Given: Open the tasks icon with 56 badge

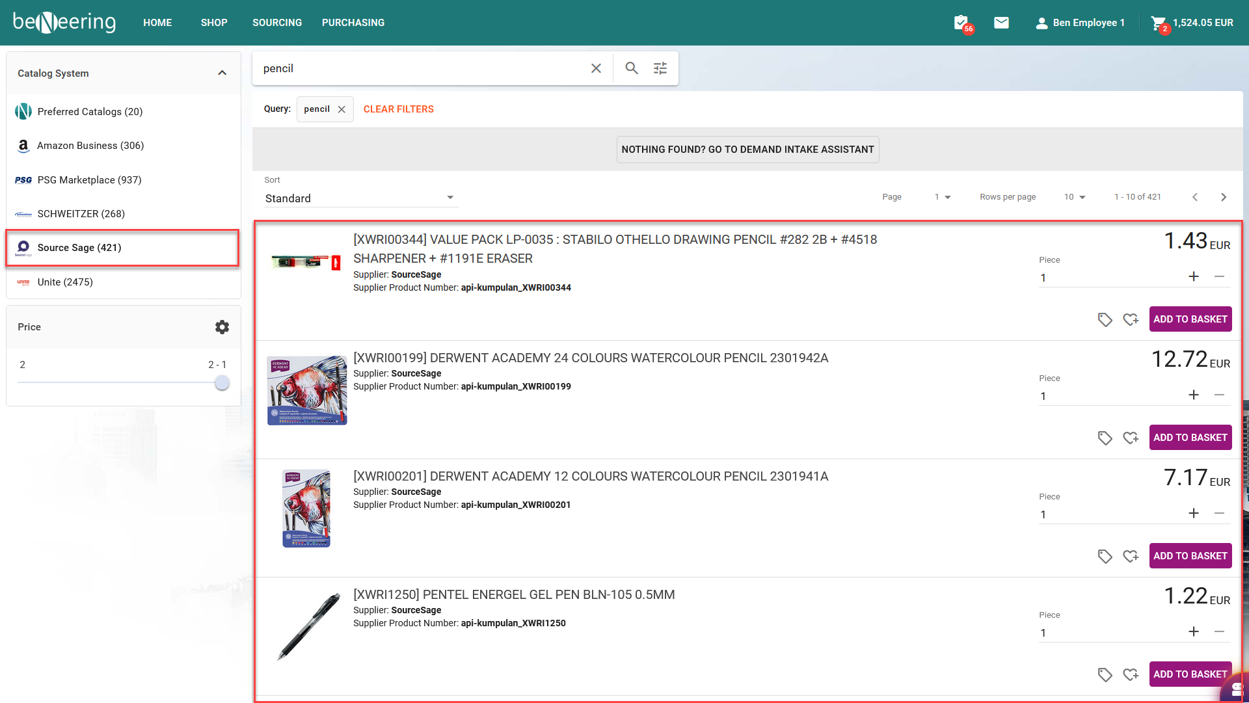Looking at the screenshot, I should 961,23.
